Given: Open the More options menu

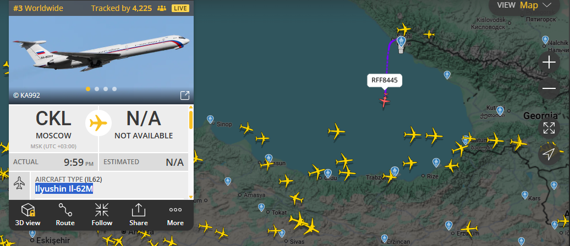Looking at the screenshot, I should tap(175, 215).
